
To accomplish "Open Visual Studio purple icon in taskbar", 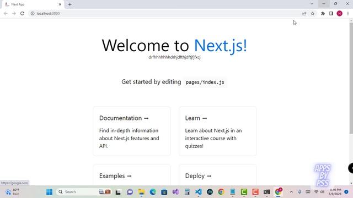I will click(x=175, y=192).
